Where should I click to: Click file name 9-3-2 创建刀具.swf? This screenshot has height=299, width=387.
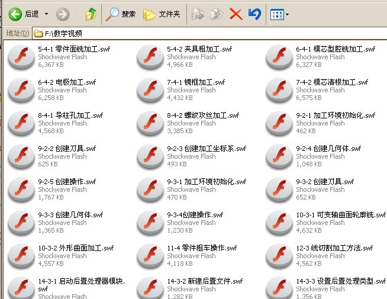pos(325,182)
